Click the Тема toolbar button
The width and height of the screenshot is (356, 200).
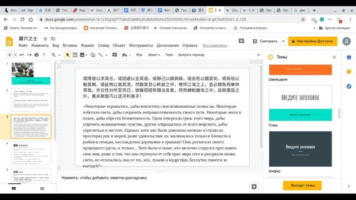169,55
